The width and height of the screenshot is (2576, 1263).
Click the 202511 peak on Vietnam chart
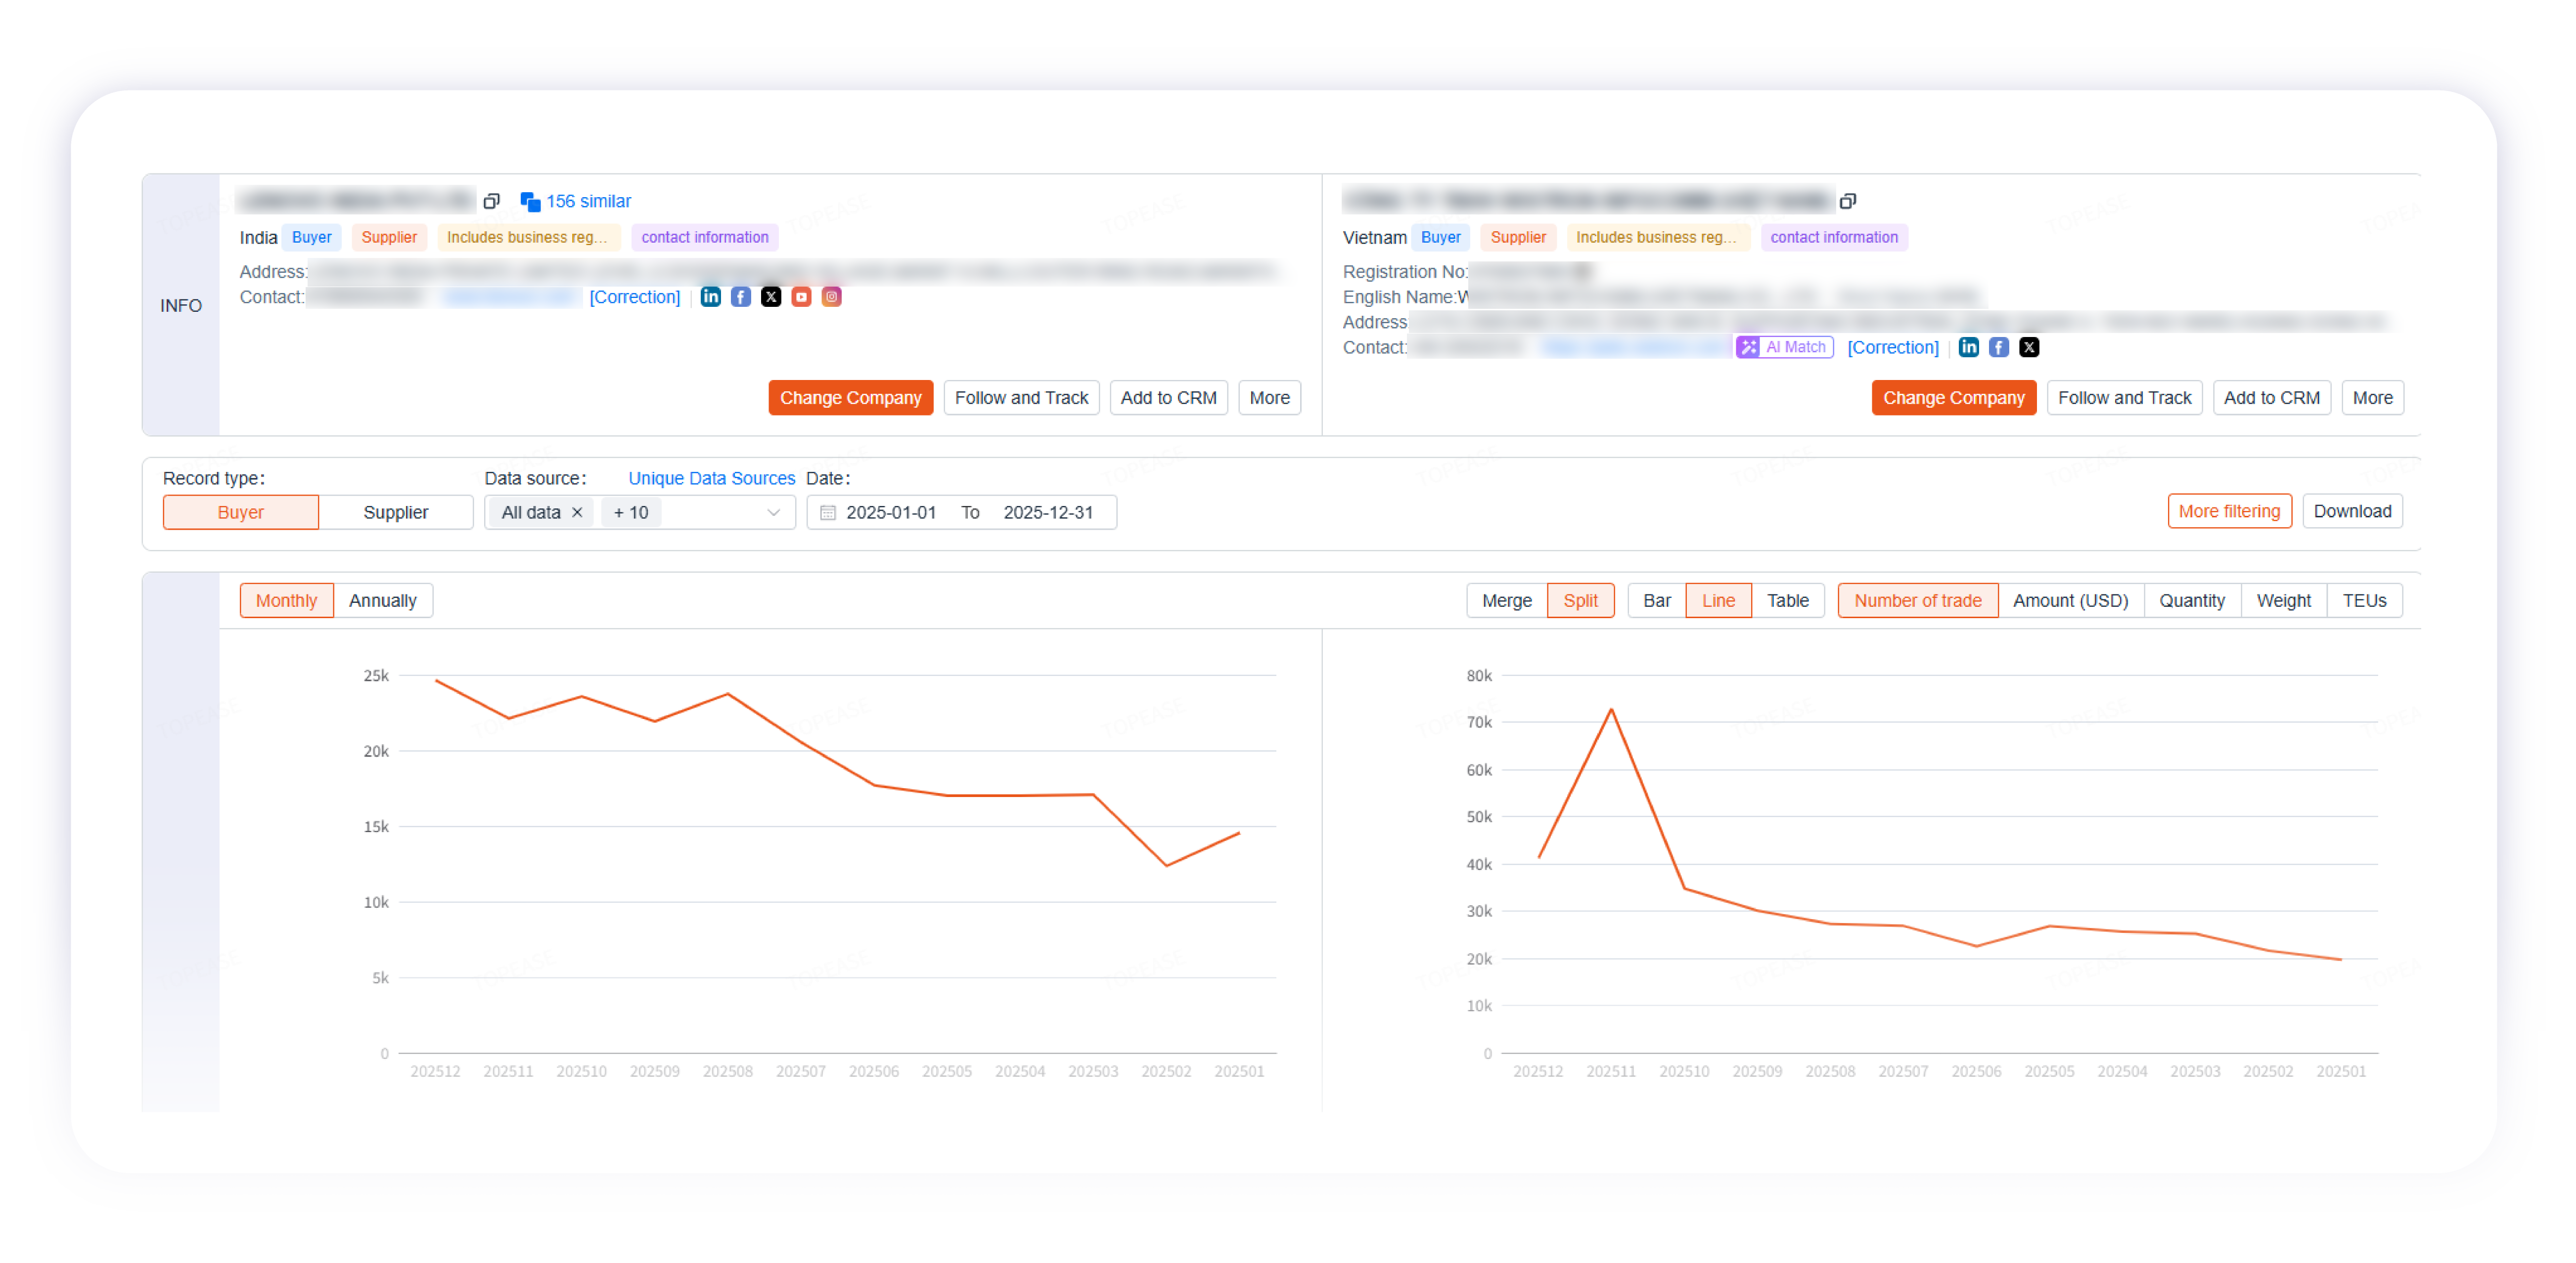1611,710
